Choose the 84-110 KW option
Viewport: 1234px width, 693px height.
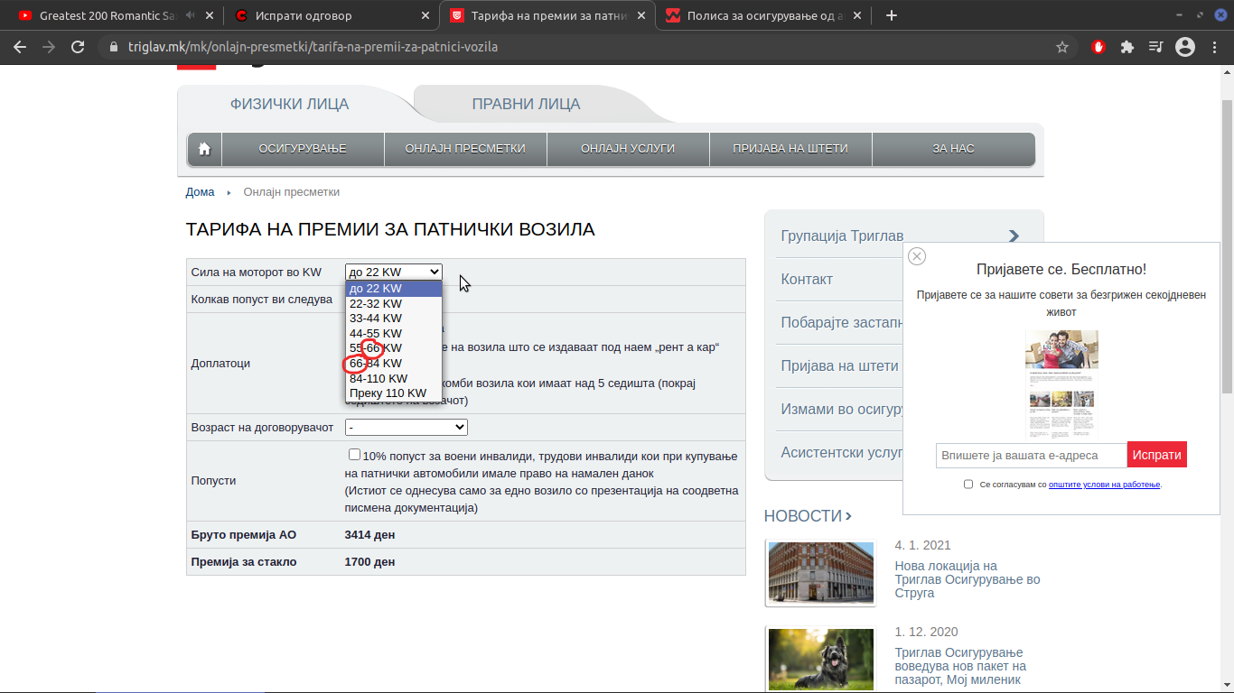pos(394,379)
